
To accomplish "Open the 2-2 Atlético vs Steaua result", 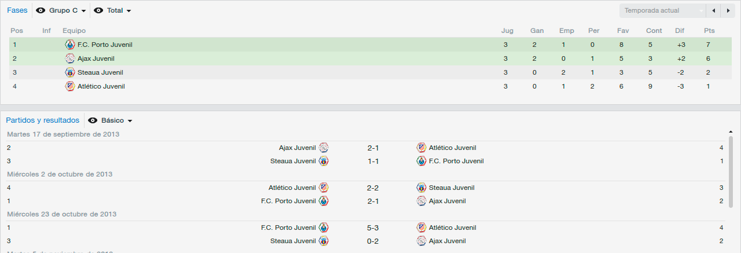I will click(x=373, y=188).
